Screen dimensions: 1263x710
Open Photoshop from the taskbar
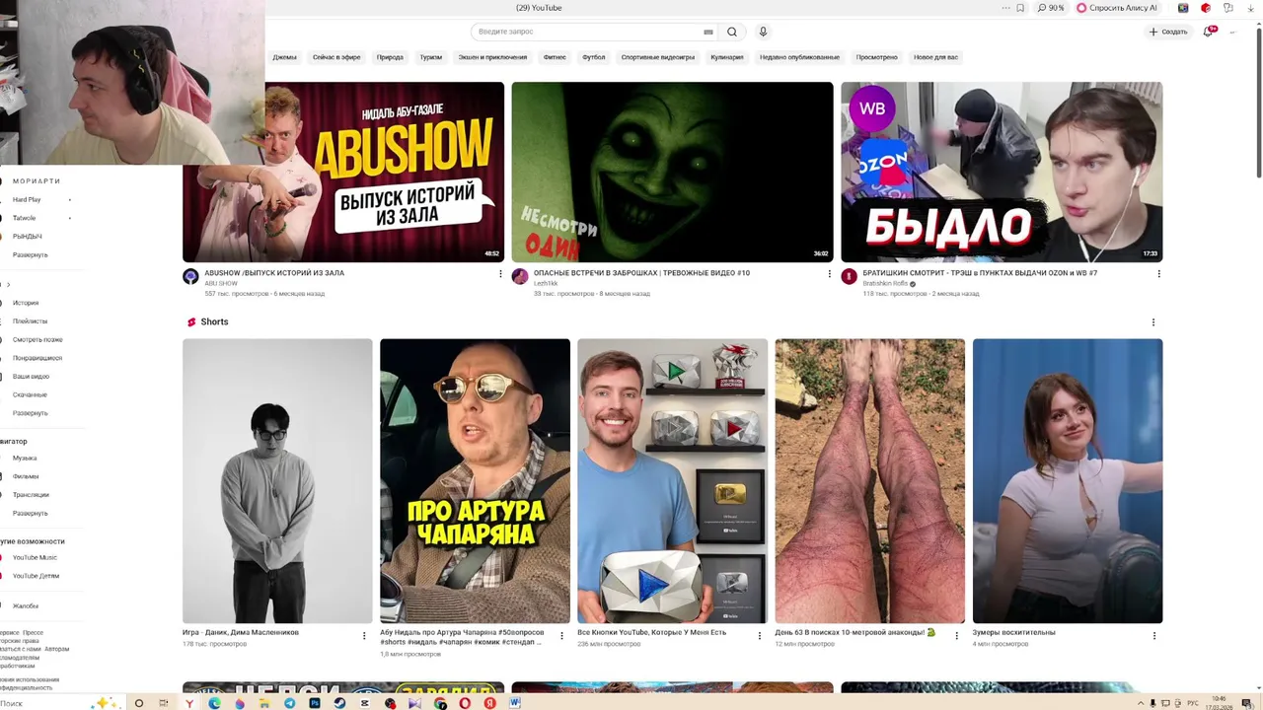click(315, 703)
